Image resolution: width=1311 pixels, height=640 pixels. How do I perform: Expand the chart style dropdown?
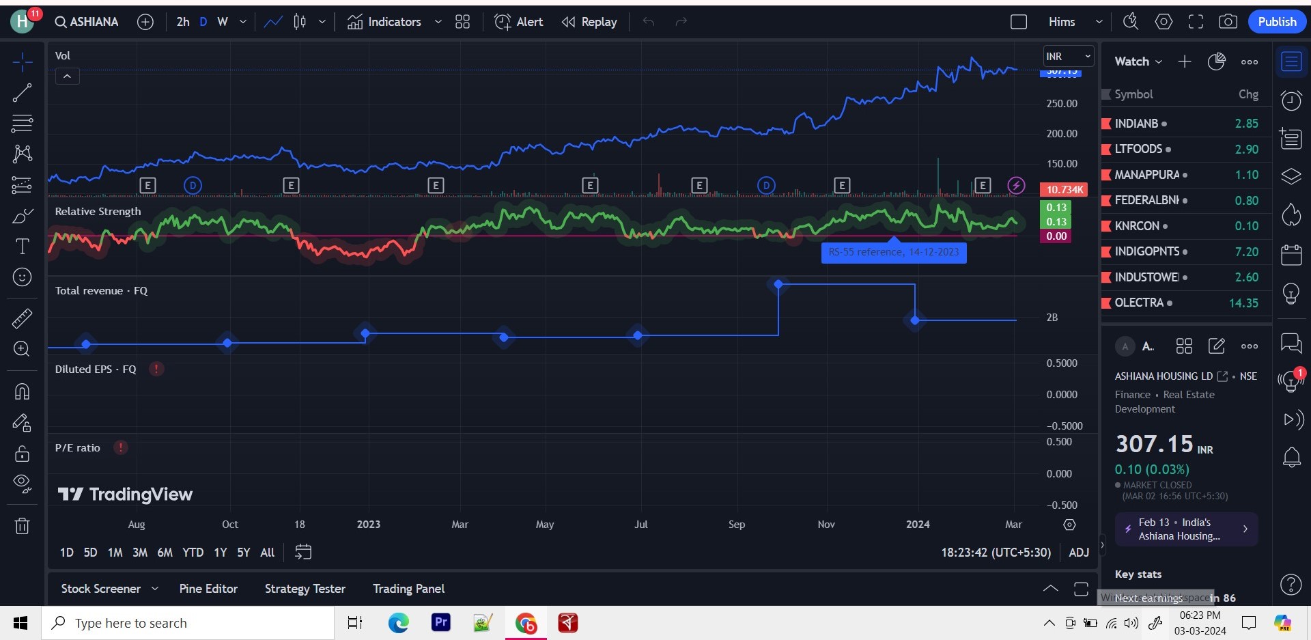pos(322,22)
